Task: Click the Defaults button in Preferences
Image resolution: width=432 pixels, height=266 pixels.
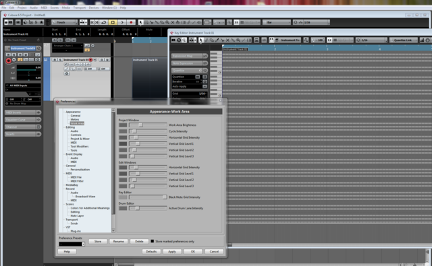Action: [x=151, y=251]
